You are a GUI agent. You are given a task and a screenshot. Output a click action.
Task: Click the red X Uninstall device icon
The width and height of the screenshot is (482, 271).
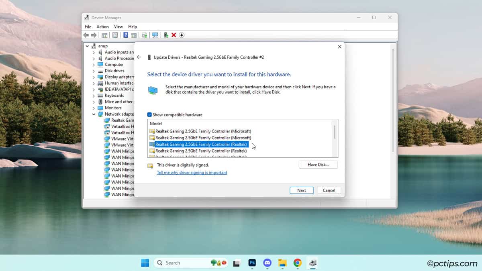click(174, 35)
